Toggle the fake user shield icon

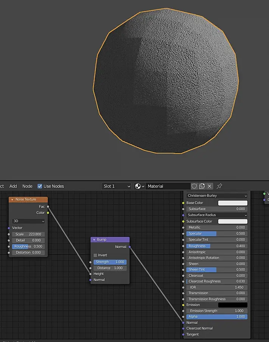pos(194,186)
